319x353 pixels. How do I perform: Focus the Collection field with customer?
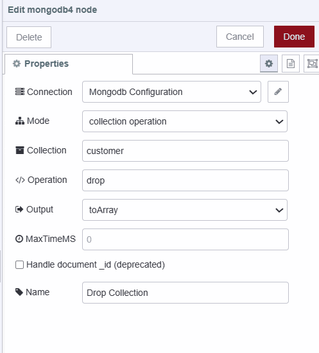click(x=185, y=151)
